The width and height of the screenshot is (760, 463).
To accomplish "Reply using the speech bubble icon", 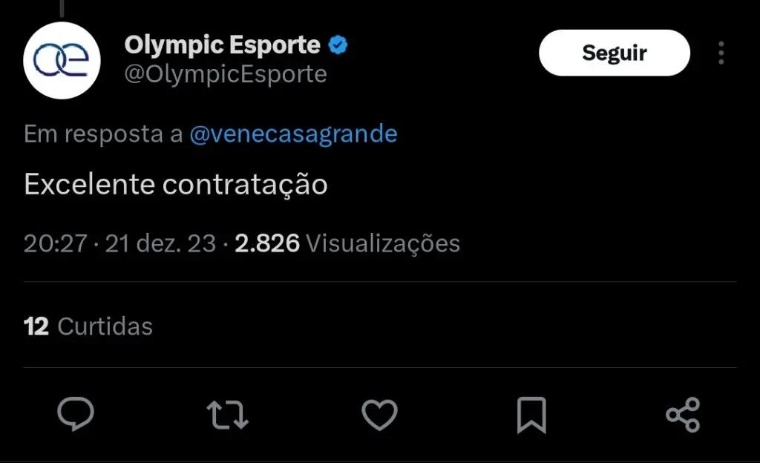I will 76,414.
